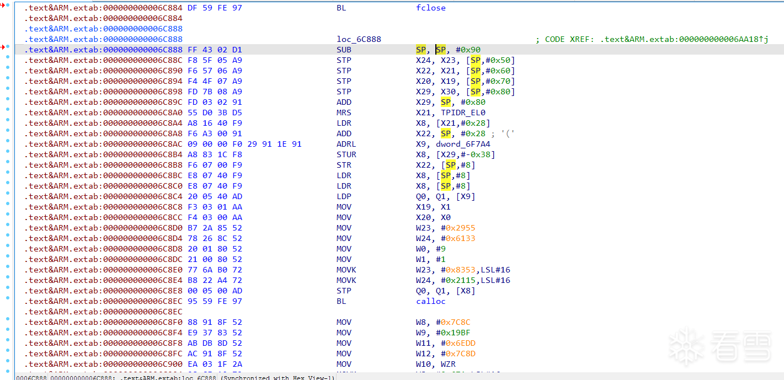784x380 pixels.
Task: Jump to the fclose function reference
Action: click(431, 8)
